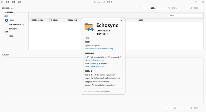Click the 新建... button to create profile
The width and height of the screenshot is (206, 112).
click(x=151, y=8)
